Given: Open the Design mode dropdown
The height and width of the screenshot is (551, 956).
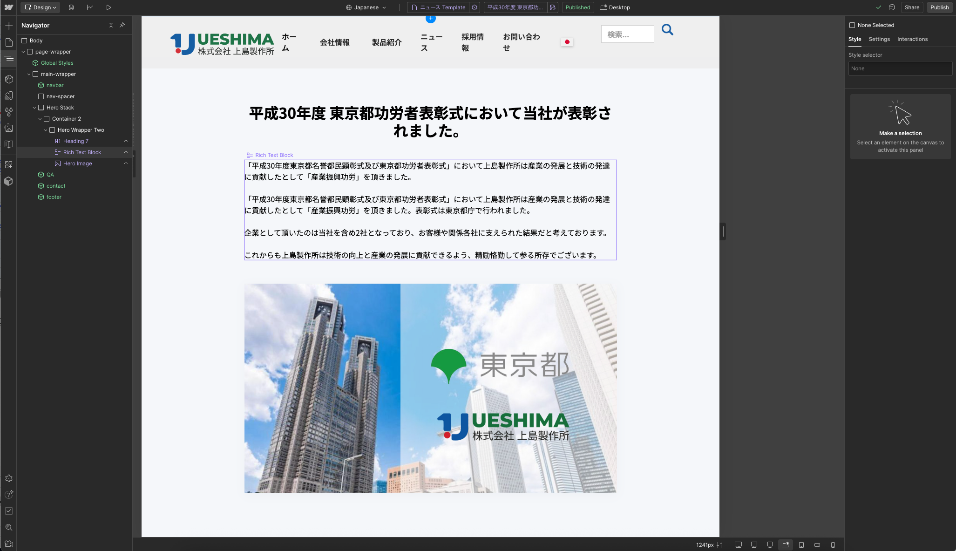Looking at the screenshot, I should pos(40,7).
